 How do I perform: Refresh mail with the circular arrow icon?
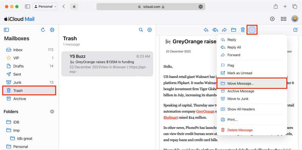point(43,30)
